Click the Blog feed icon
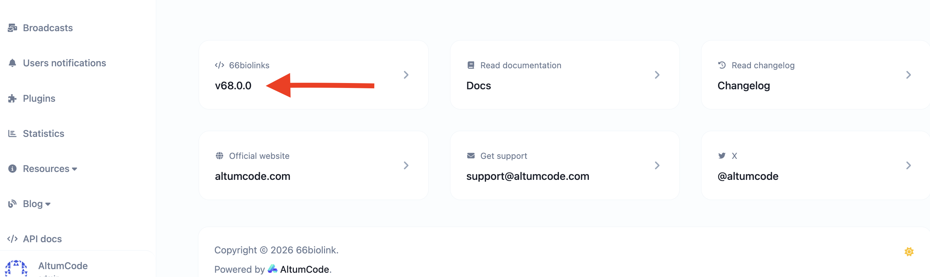This screenshot has width=930, height=277. coord(12,204)
